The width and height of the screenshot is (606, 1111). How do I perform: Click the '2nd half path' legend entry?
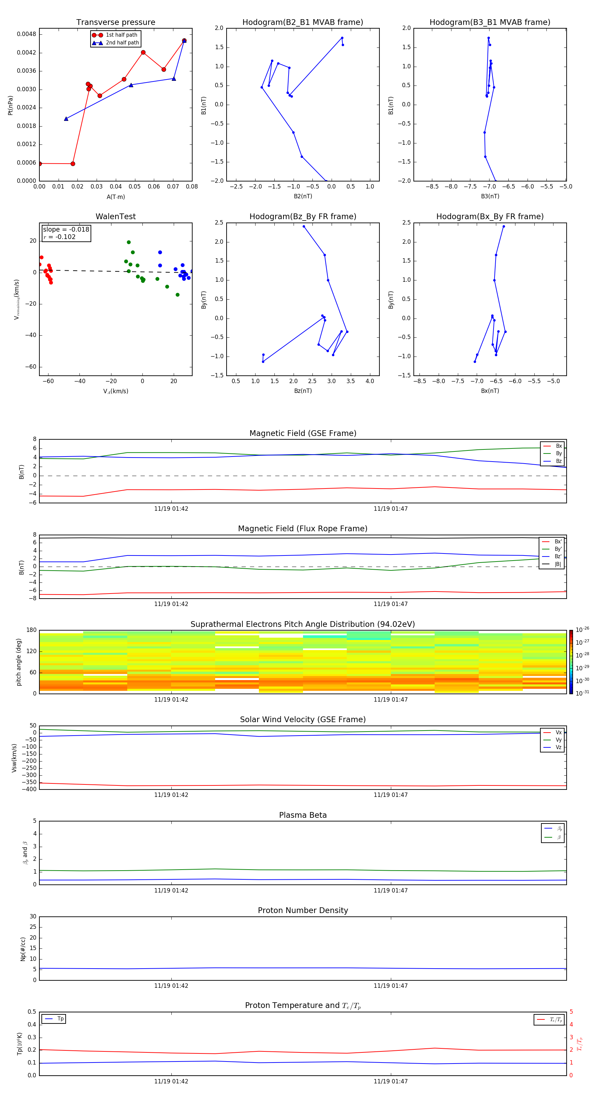pos(115,43)
